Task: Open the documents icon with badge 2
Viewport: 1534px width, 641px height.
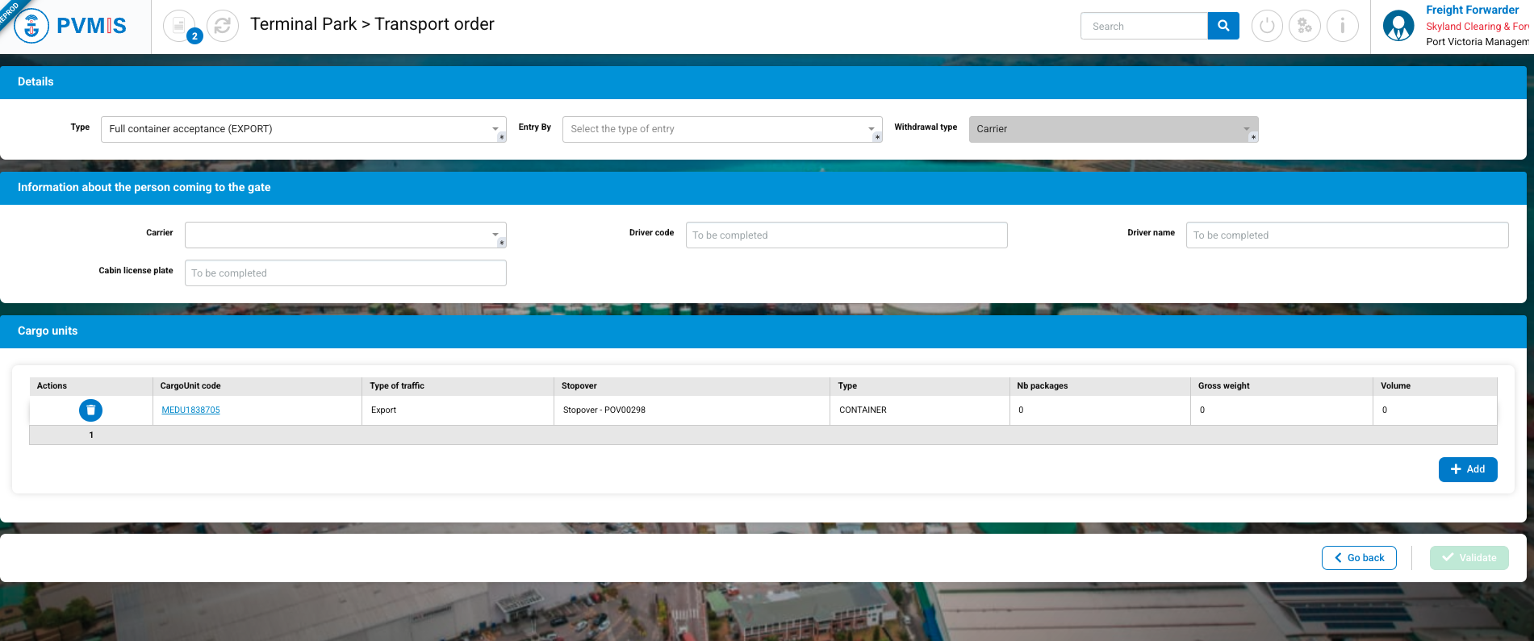Action: tap(179, 26)
